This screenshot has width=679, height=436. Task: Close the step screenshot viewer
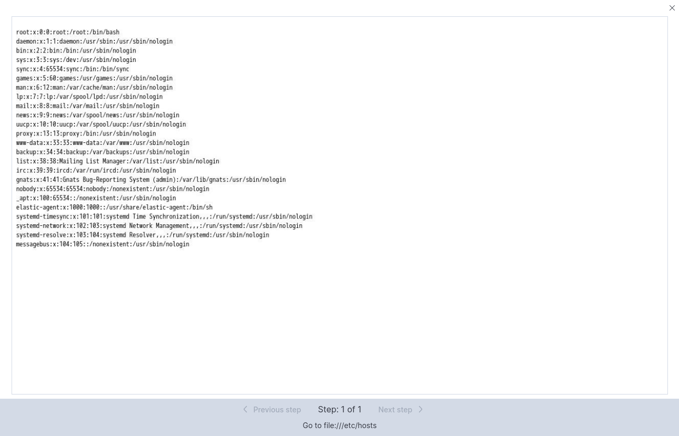point(672,8)
